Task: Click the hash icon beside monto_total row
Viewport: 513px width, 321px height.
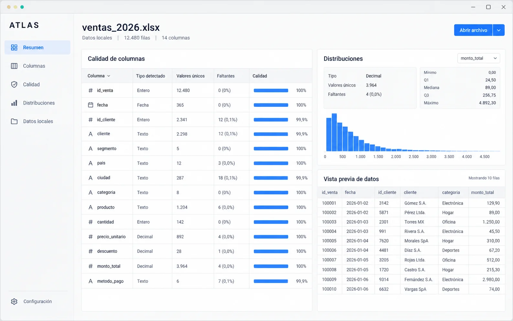Action: tap(91, 266)
